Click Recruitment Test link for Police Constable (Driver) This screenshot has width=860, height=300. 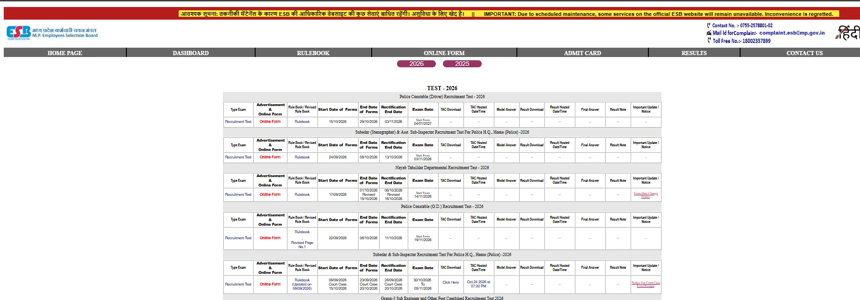[238, 121]
